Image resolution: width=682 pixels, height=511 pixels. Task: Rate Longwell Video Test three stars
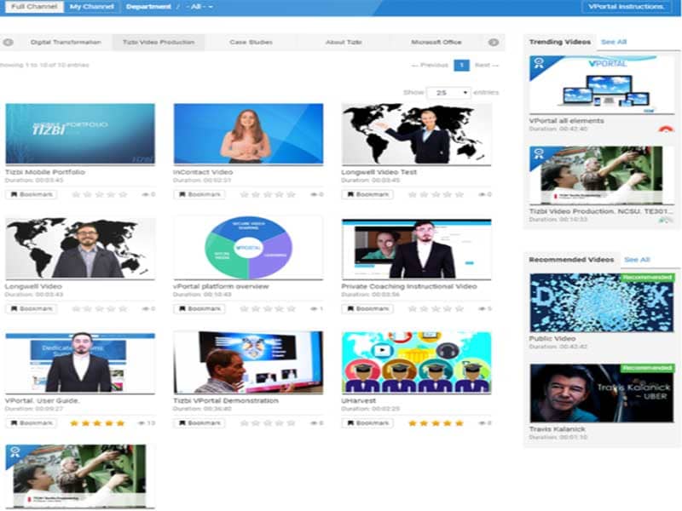tap(436, 194)
